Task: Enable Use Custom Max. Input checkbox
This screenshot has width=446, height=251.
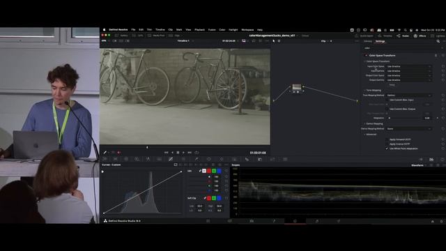Action: point(387,100)
